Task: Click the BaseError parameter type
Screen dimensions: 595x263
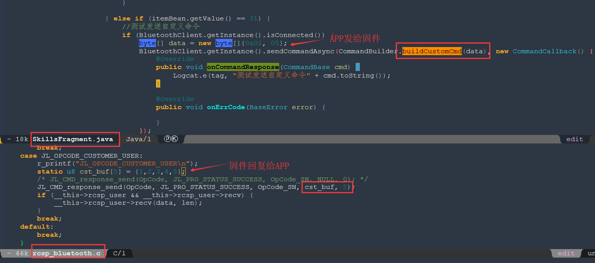Action: point(268,107)
